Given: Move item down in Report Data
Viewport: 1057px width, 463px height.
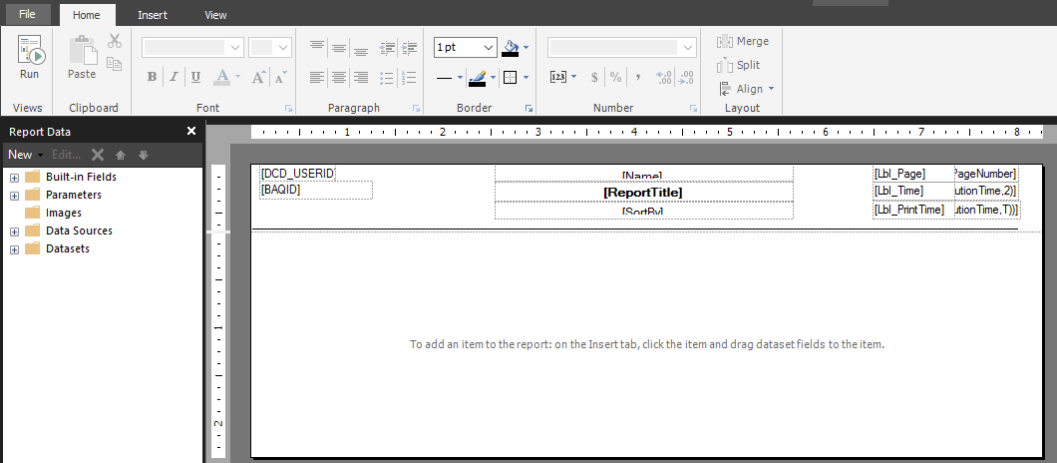Looking at the screenshot, I should (x=143, y=155).
